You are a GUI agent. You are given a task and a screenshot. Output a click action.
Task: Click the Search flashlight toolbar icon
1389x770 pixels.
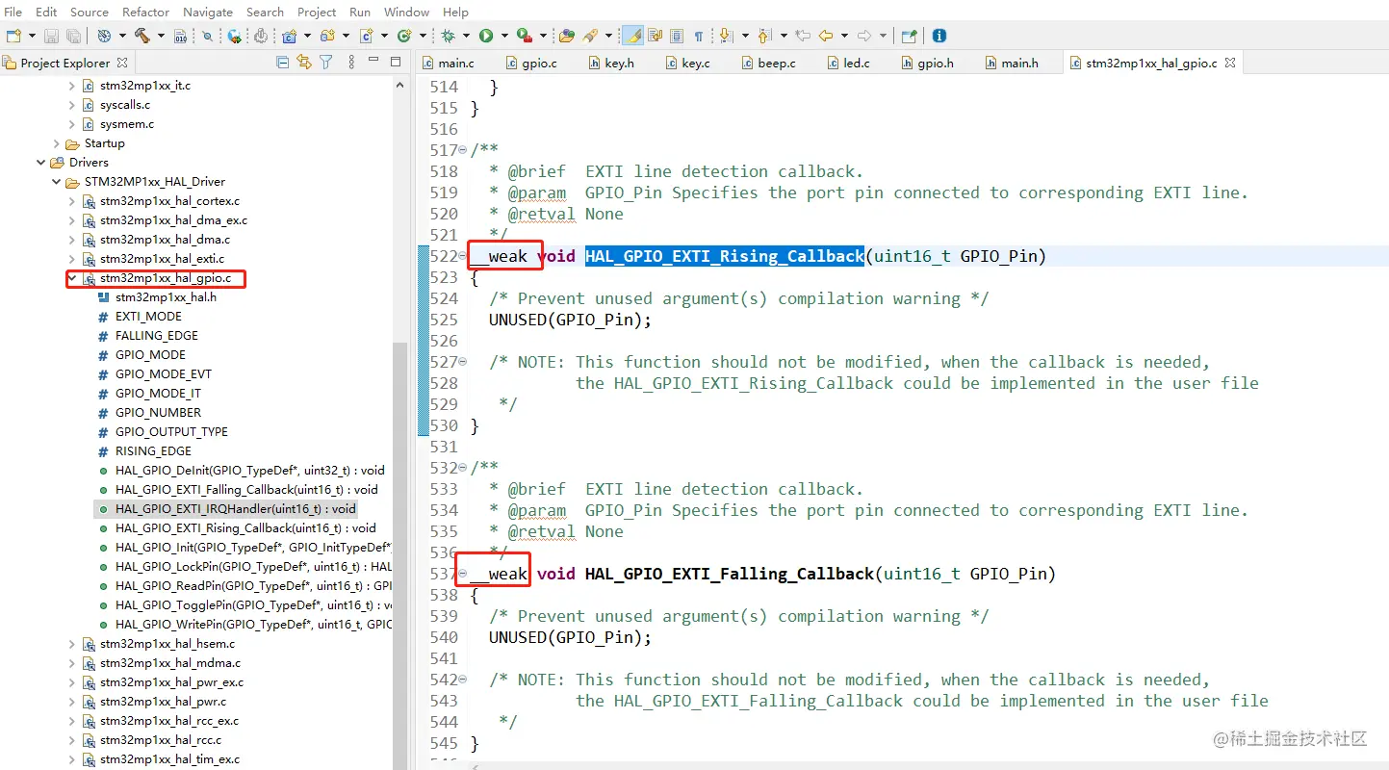[x=590, y=36]
